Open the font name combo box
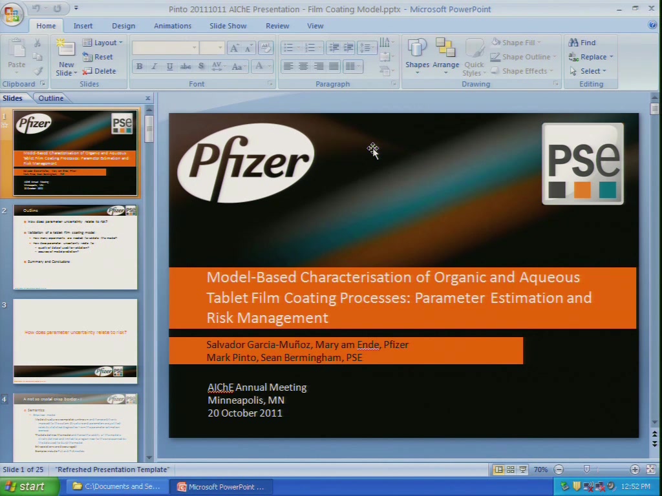 click(x=165, y=48)
